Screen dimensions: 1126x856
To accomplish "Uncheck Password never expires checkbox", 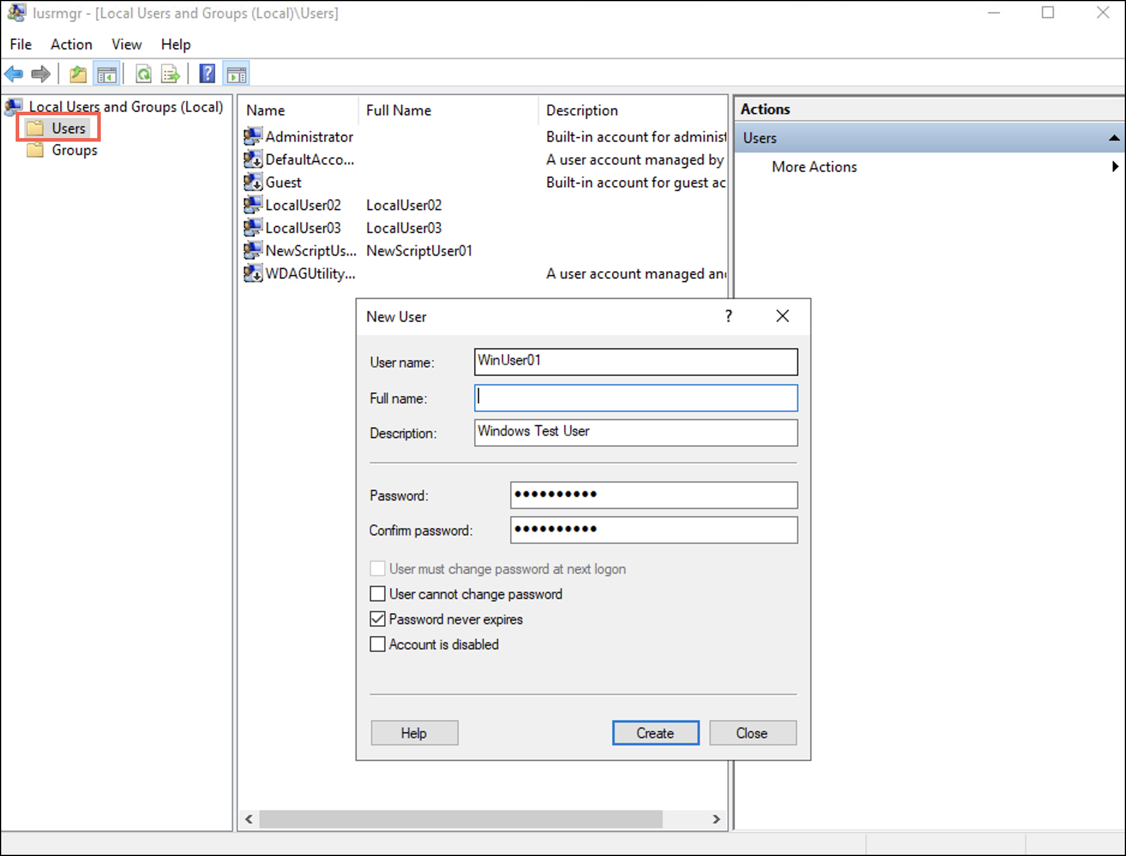I will (378, 619).
